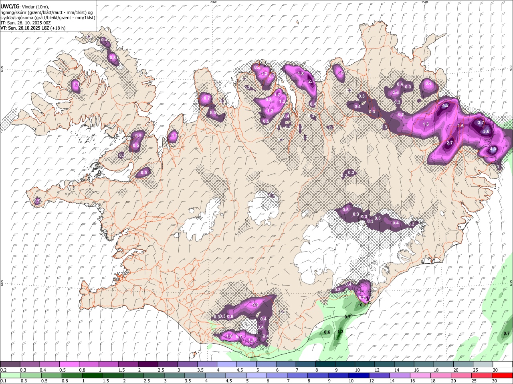Click the '1.7' precipitation value on the map
Screen dimensions: 513x384
pyautogui.click(x=277, y=94)
